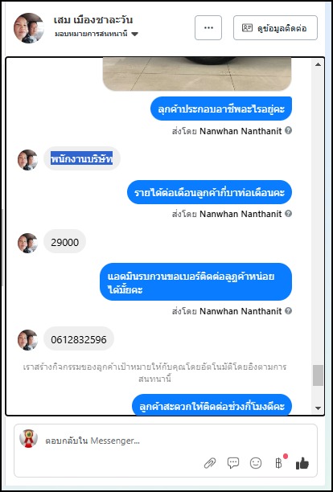The width and height of the screenshot is (333, 492).
Task: Click help icon under the monthly income question
Action: (289, 214)
